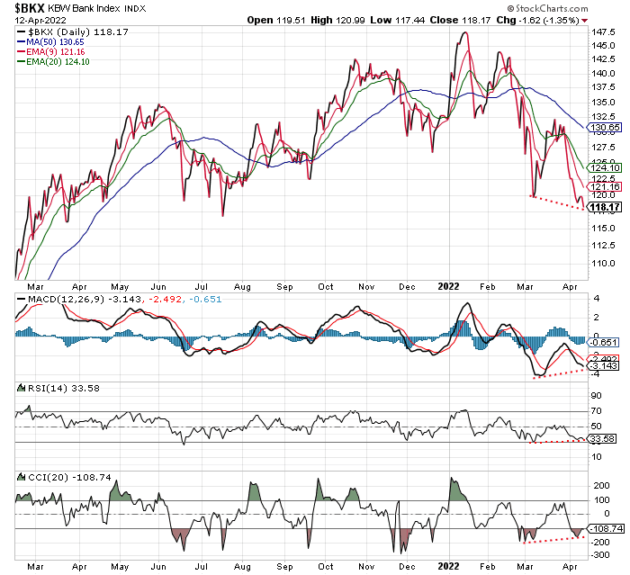Click the Close 118.17 header value
The height and width of the screenshot is (575, 630).
point(460,20)
